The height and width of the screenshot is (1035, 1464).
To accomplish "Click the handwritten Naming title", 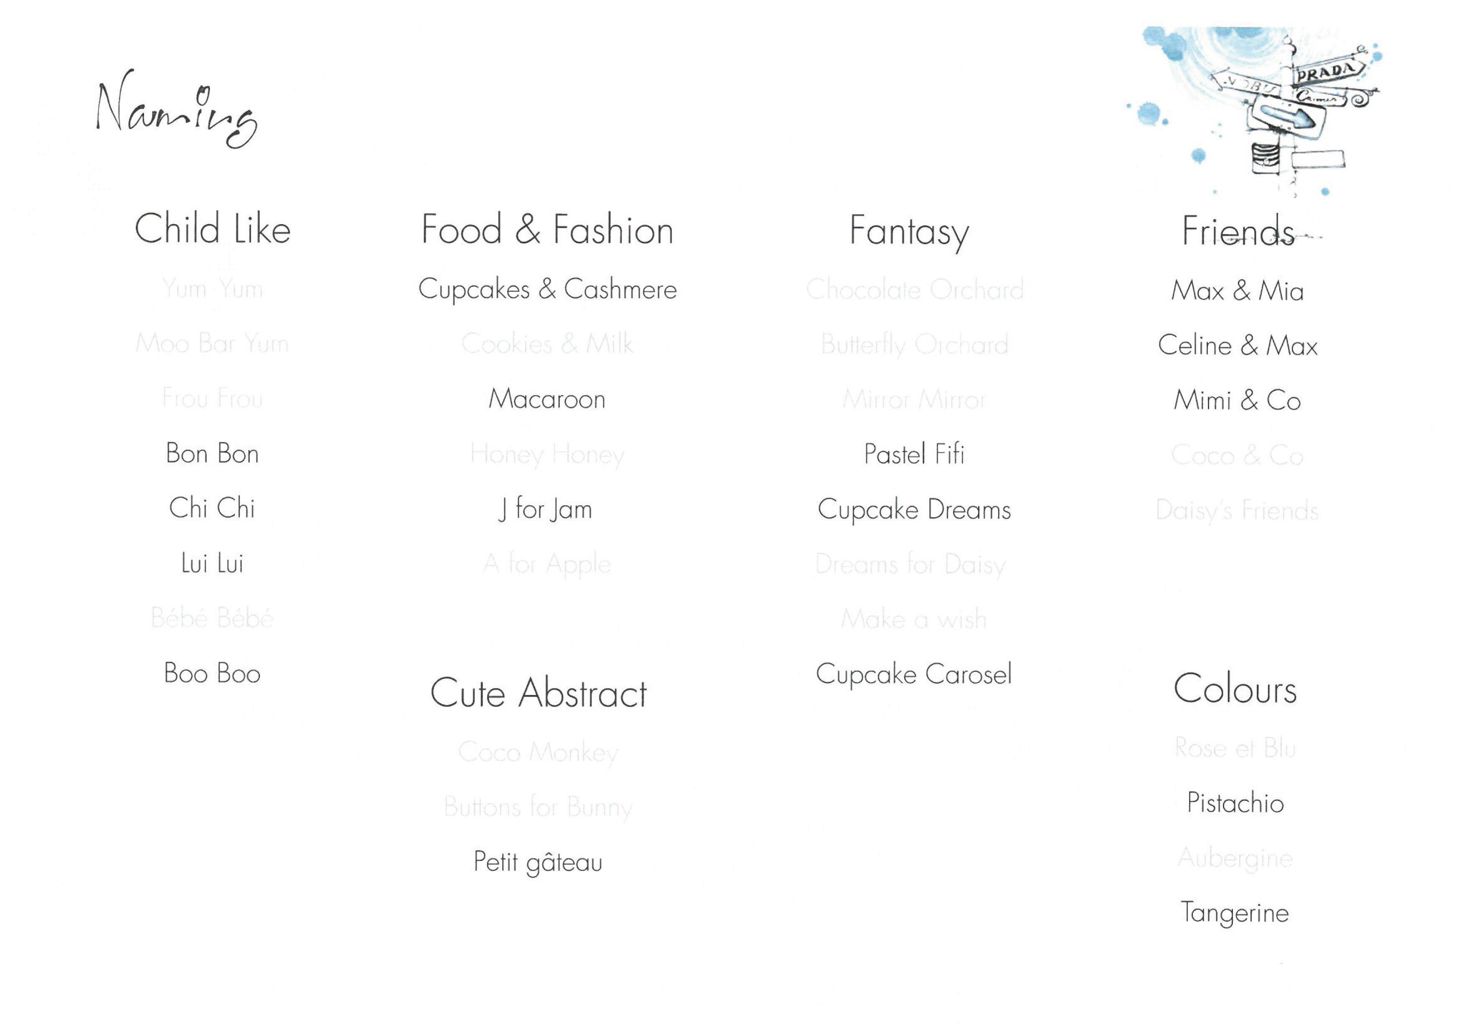I will 177,109.
